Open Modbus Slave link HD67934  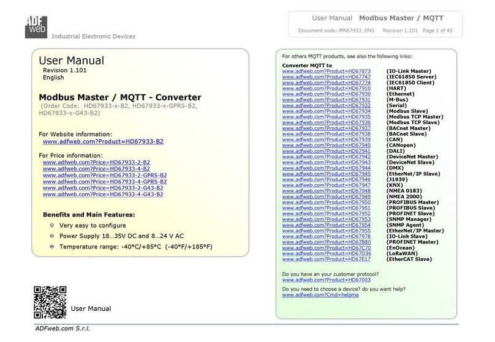[327, 111]
